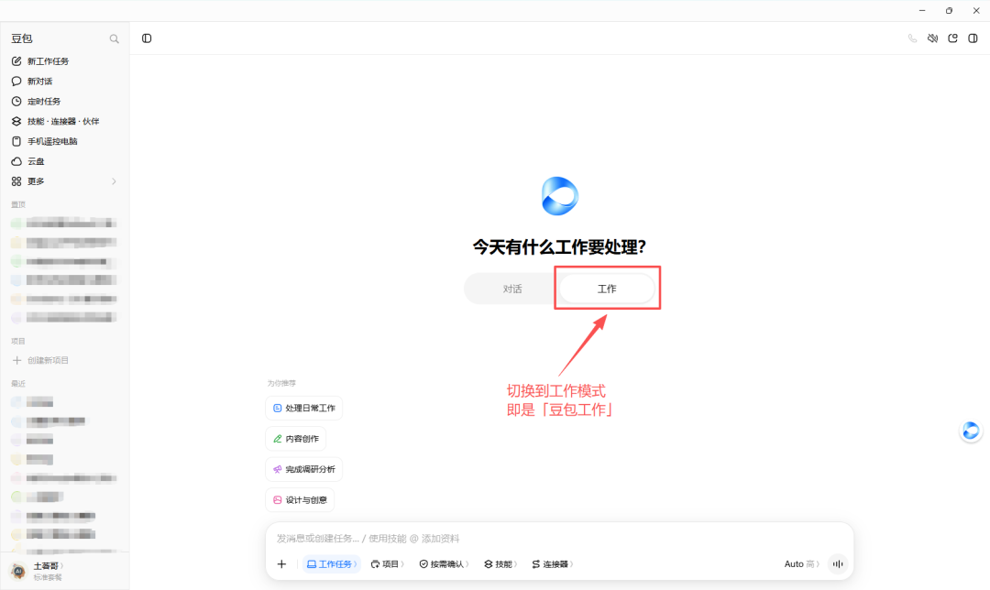The height and width of the screenshot is (590, 990).
Task: Minimize the Doubao window
Action: coord(922,11)
